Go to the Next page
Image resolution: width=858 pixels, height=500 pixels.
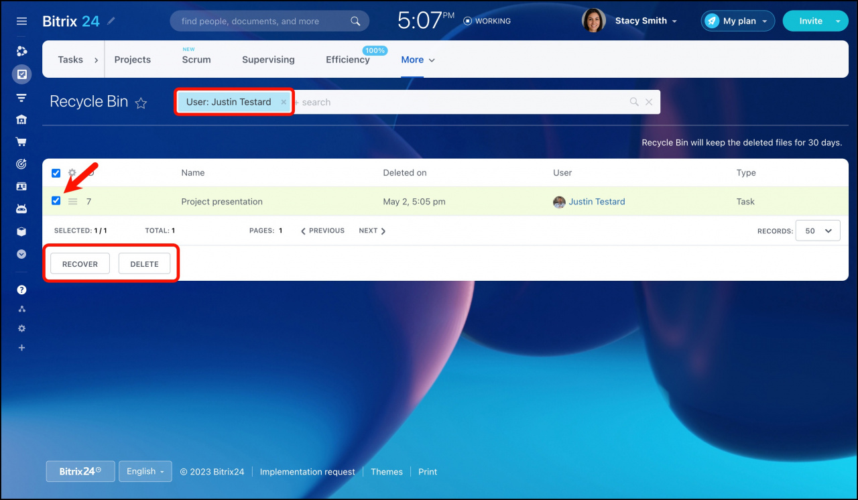coord(372,231)
